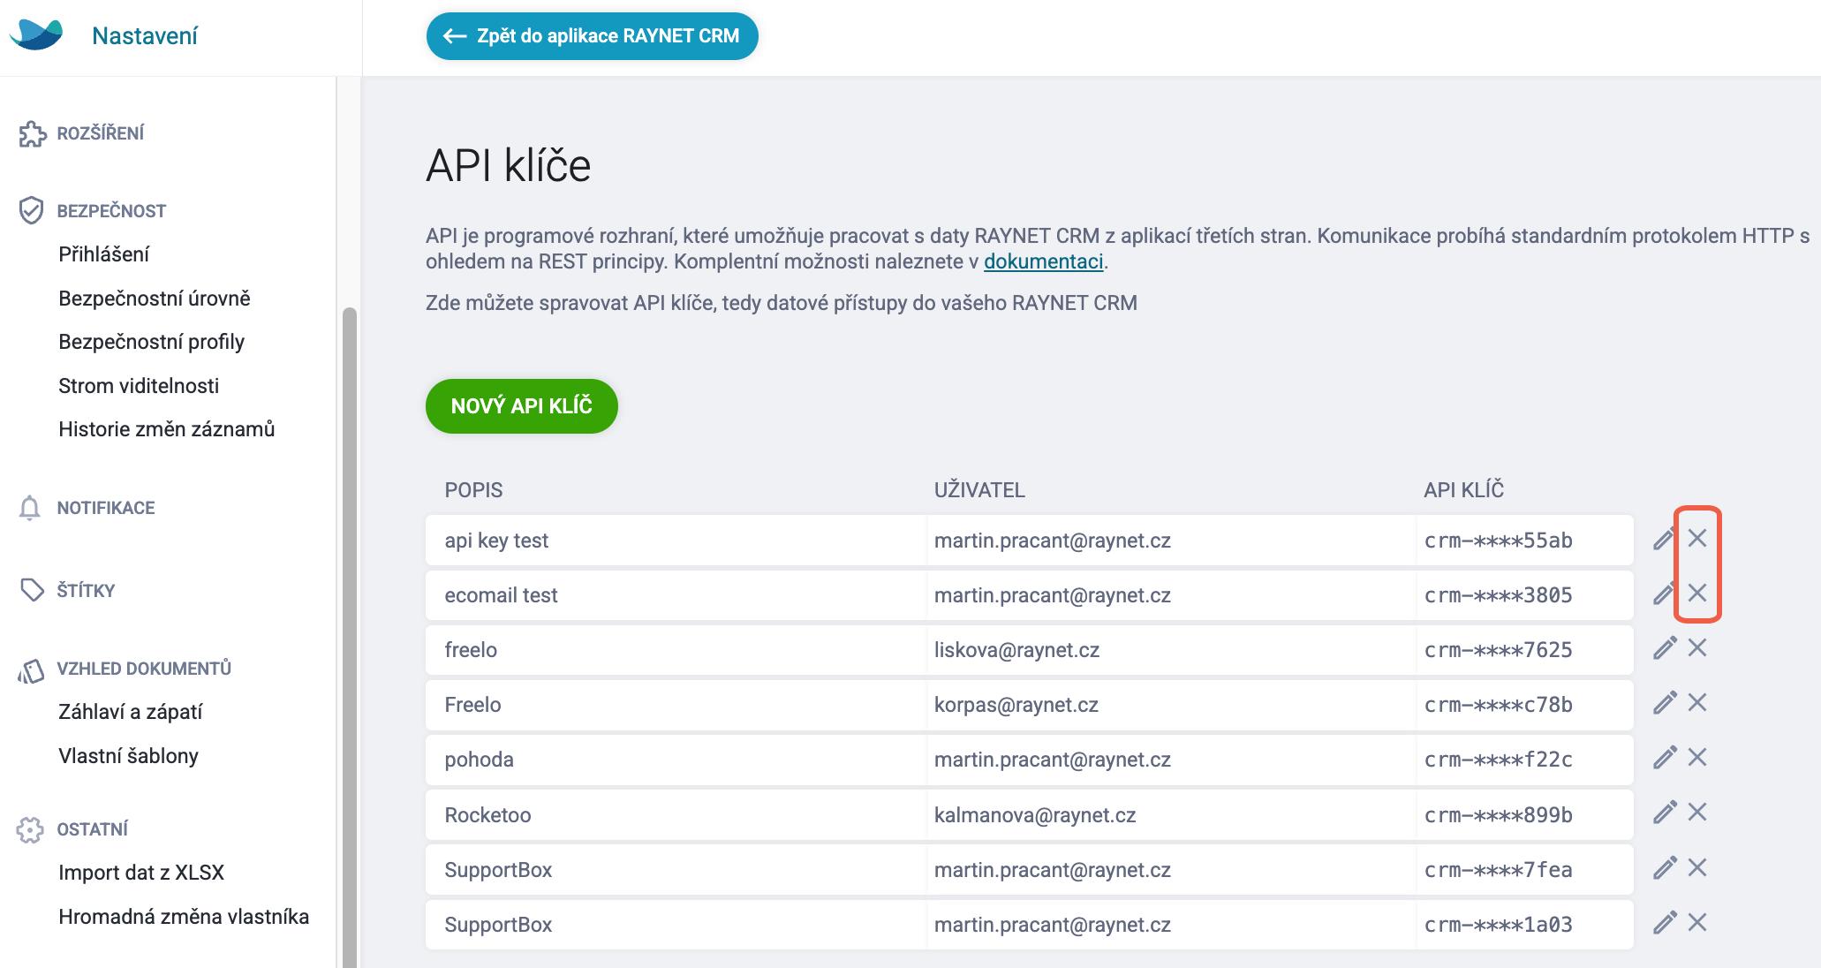
Task: Edit the liskova 'freelo' API key
Action: pyautogui.click(x=1665, y=648)
